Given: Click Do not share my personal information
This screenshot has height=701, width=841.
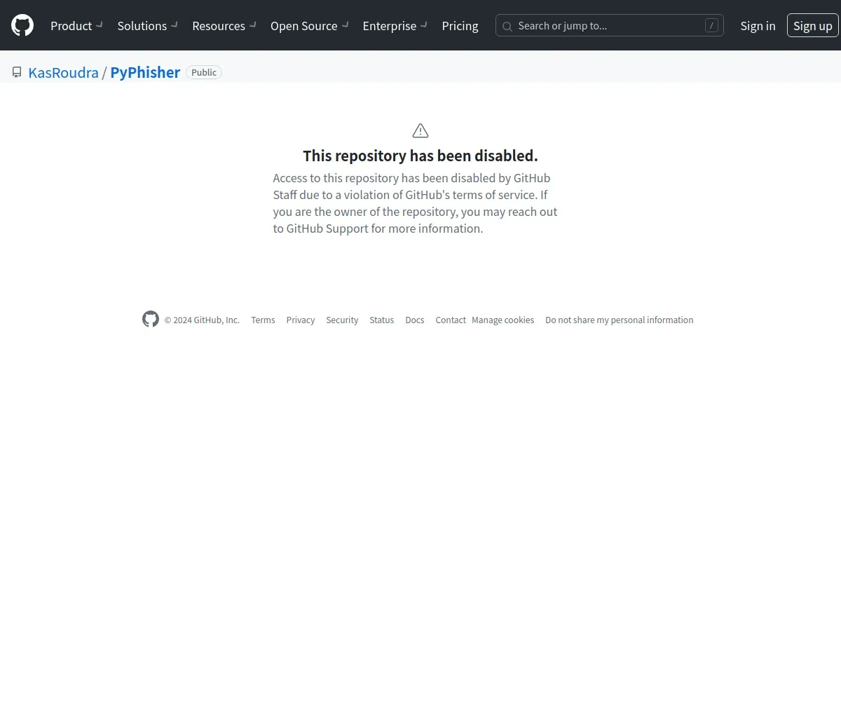Looking at the screenshot, I should [x=620, y=320].
